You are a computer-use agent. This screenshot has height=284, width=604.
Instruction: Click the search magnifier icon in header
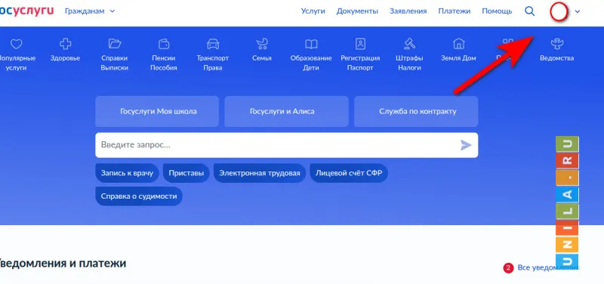coord(530,11)
